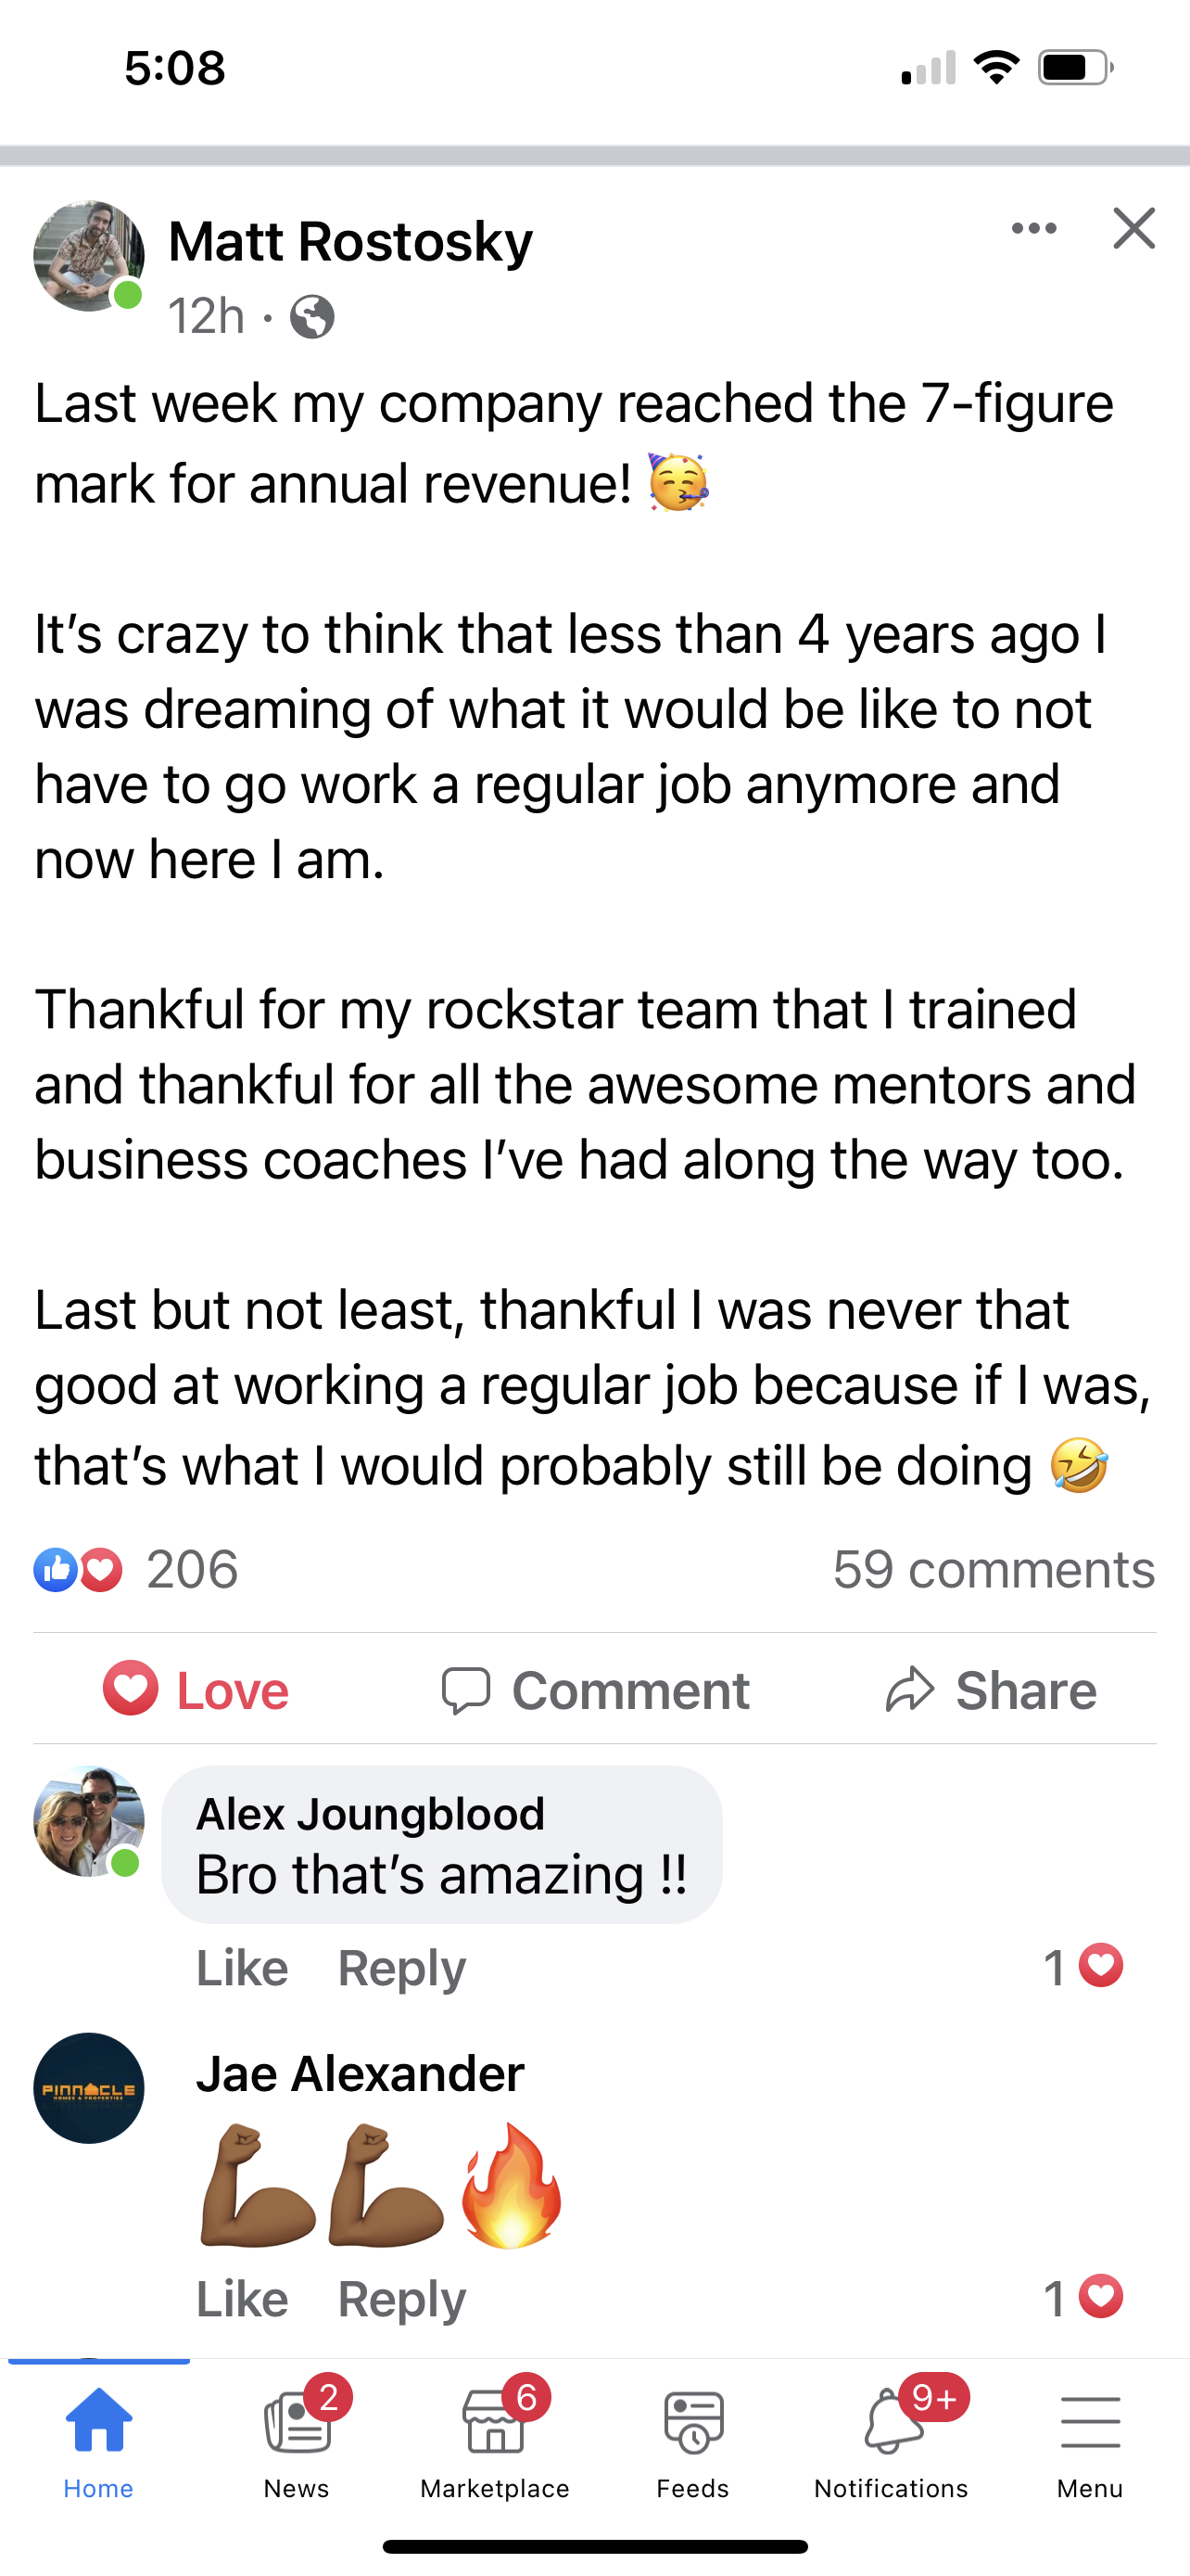The width and height of the screenshot is (1190, 2576).
Task: Open the three-dots post options menu
Action: click(x=1033, y=229)
